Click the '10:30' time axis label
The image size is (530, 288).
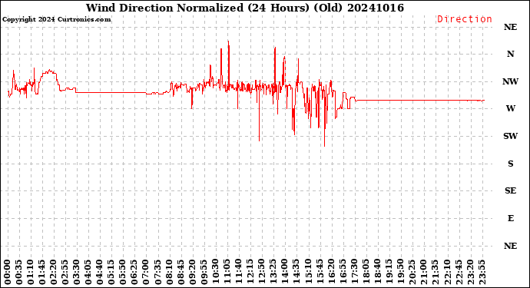216,272
